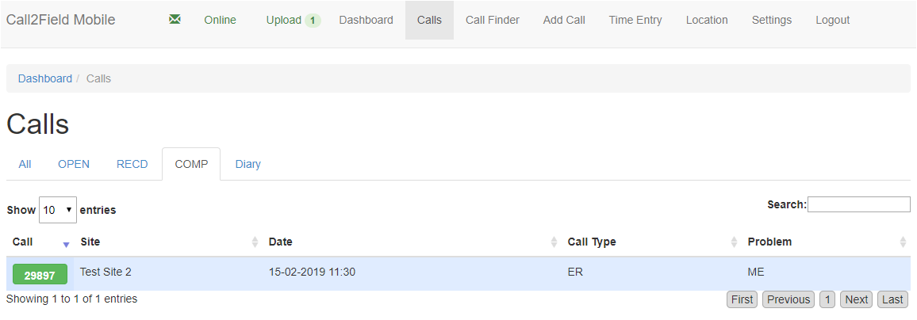Open call number 29897
917x320 pixels.
point(40,274)
